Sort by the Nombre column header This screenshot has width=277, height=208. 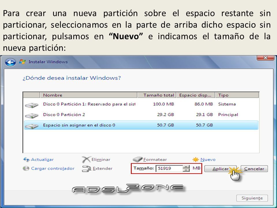tap(89, 95)
